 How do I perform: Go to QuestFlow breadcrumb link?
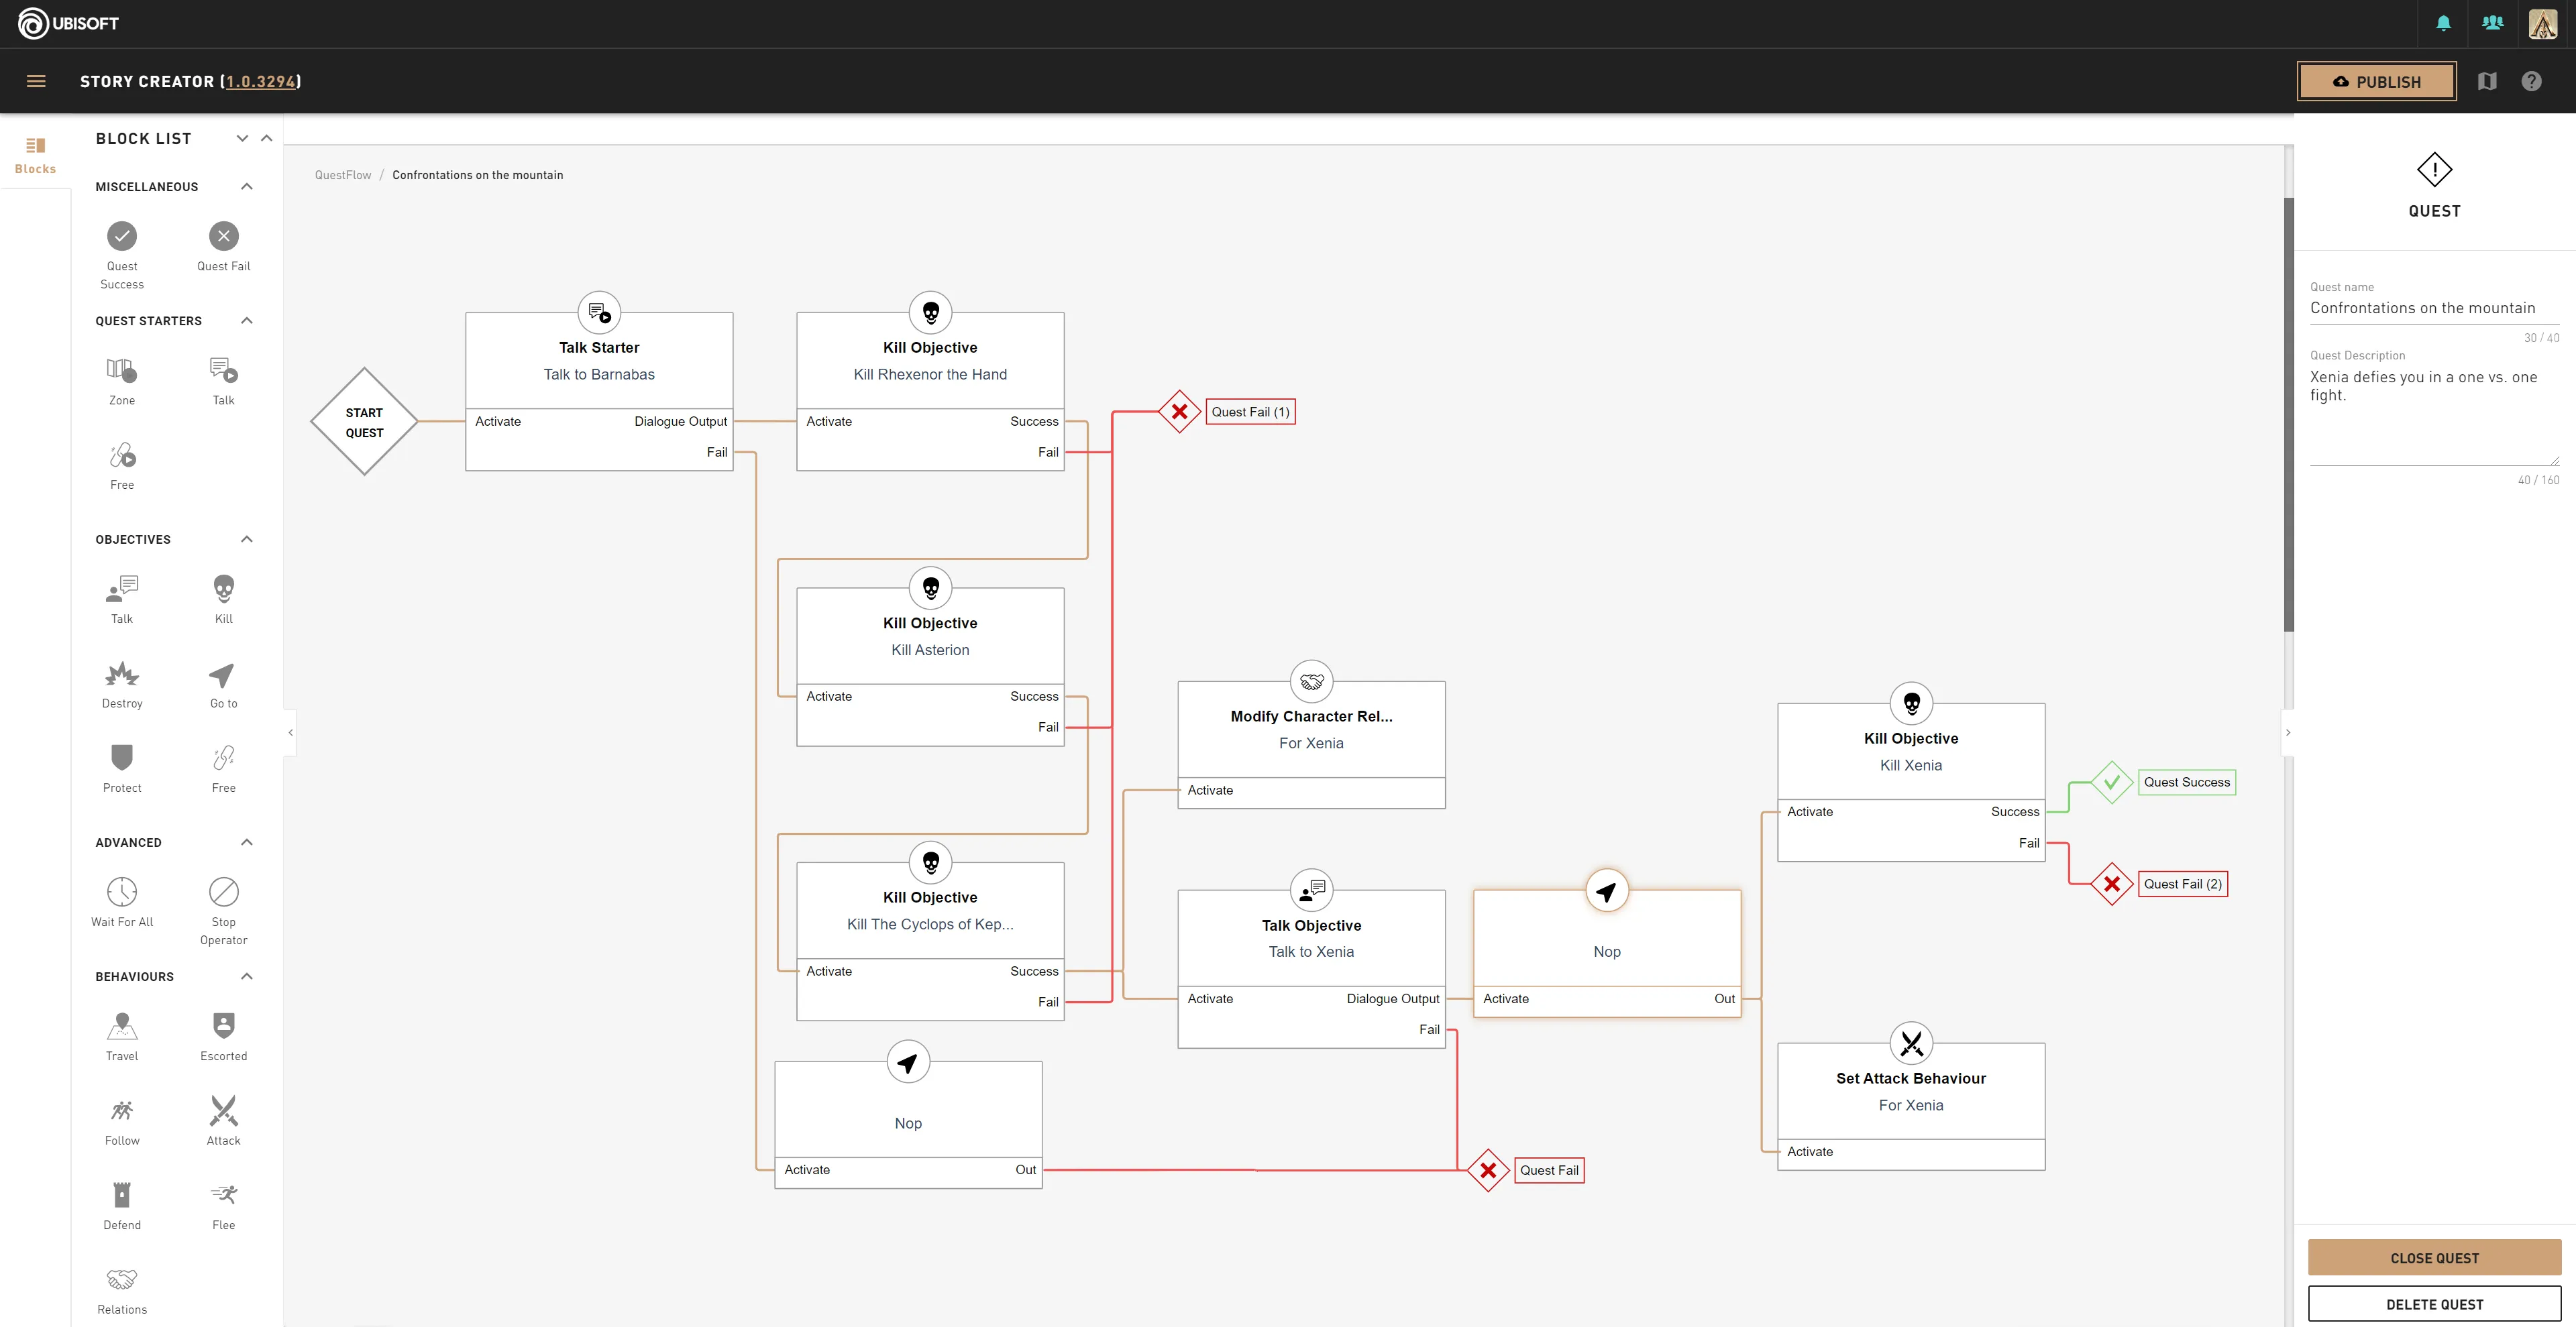tap(342, 175)
